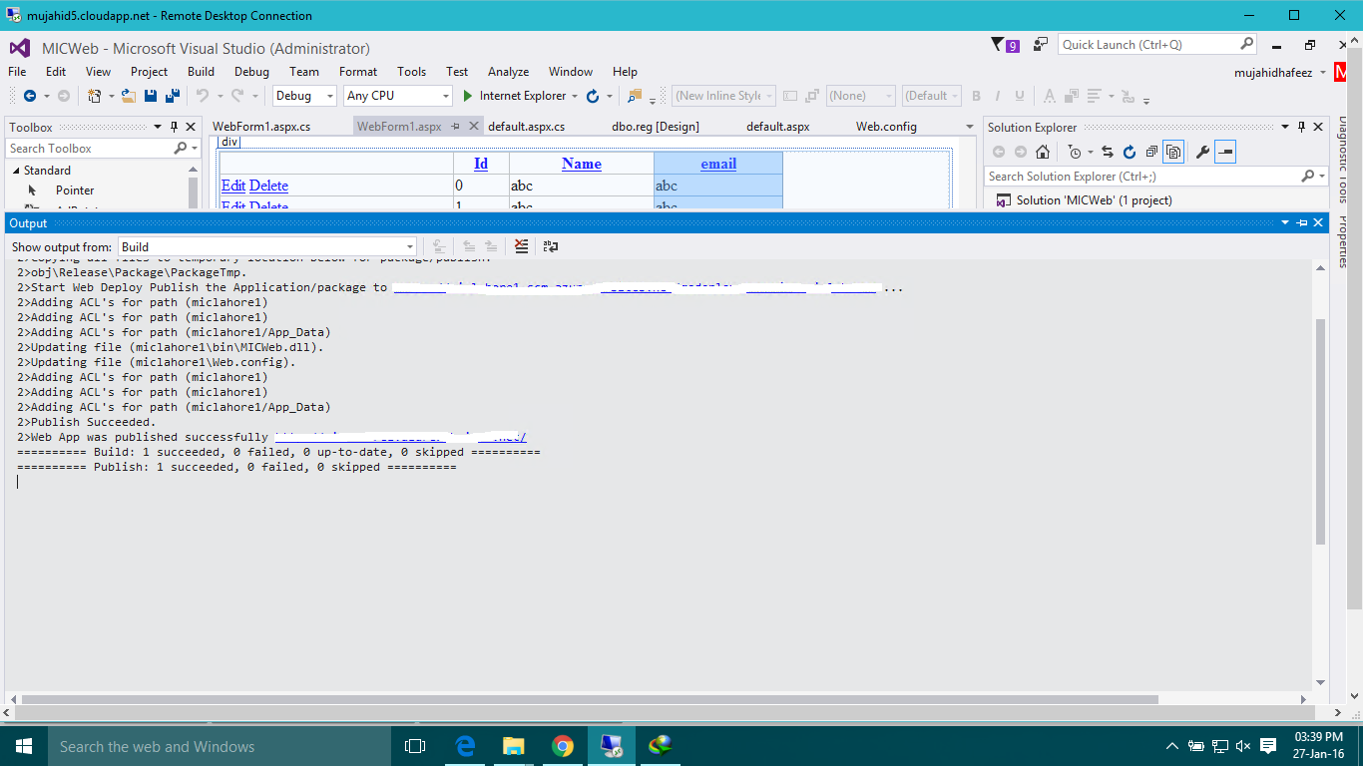Switch to the default.aspx.cs tab
Viewport: 1363px width, 766px height.
527,127
